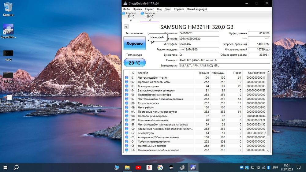The width and height of the screenshot is (306, 172).
Task: Click status dot for Температура attribute row
Action: [127, 133]
